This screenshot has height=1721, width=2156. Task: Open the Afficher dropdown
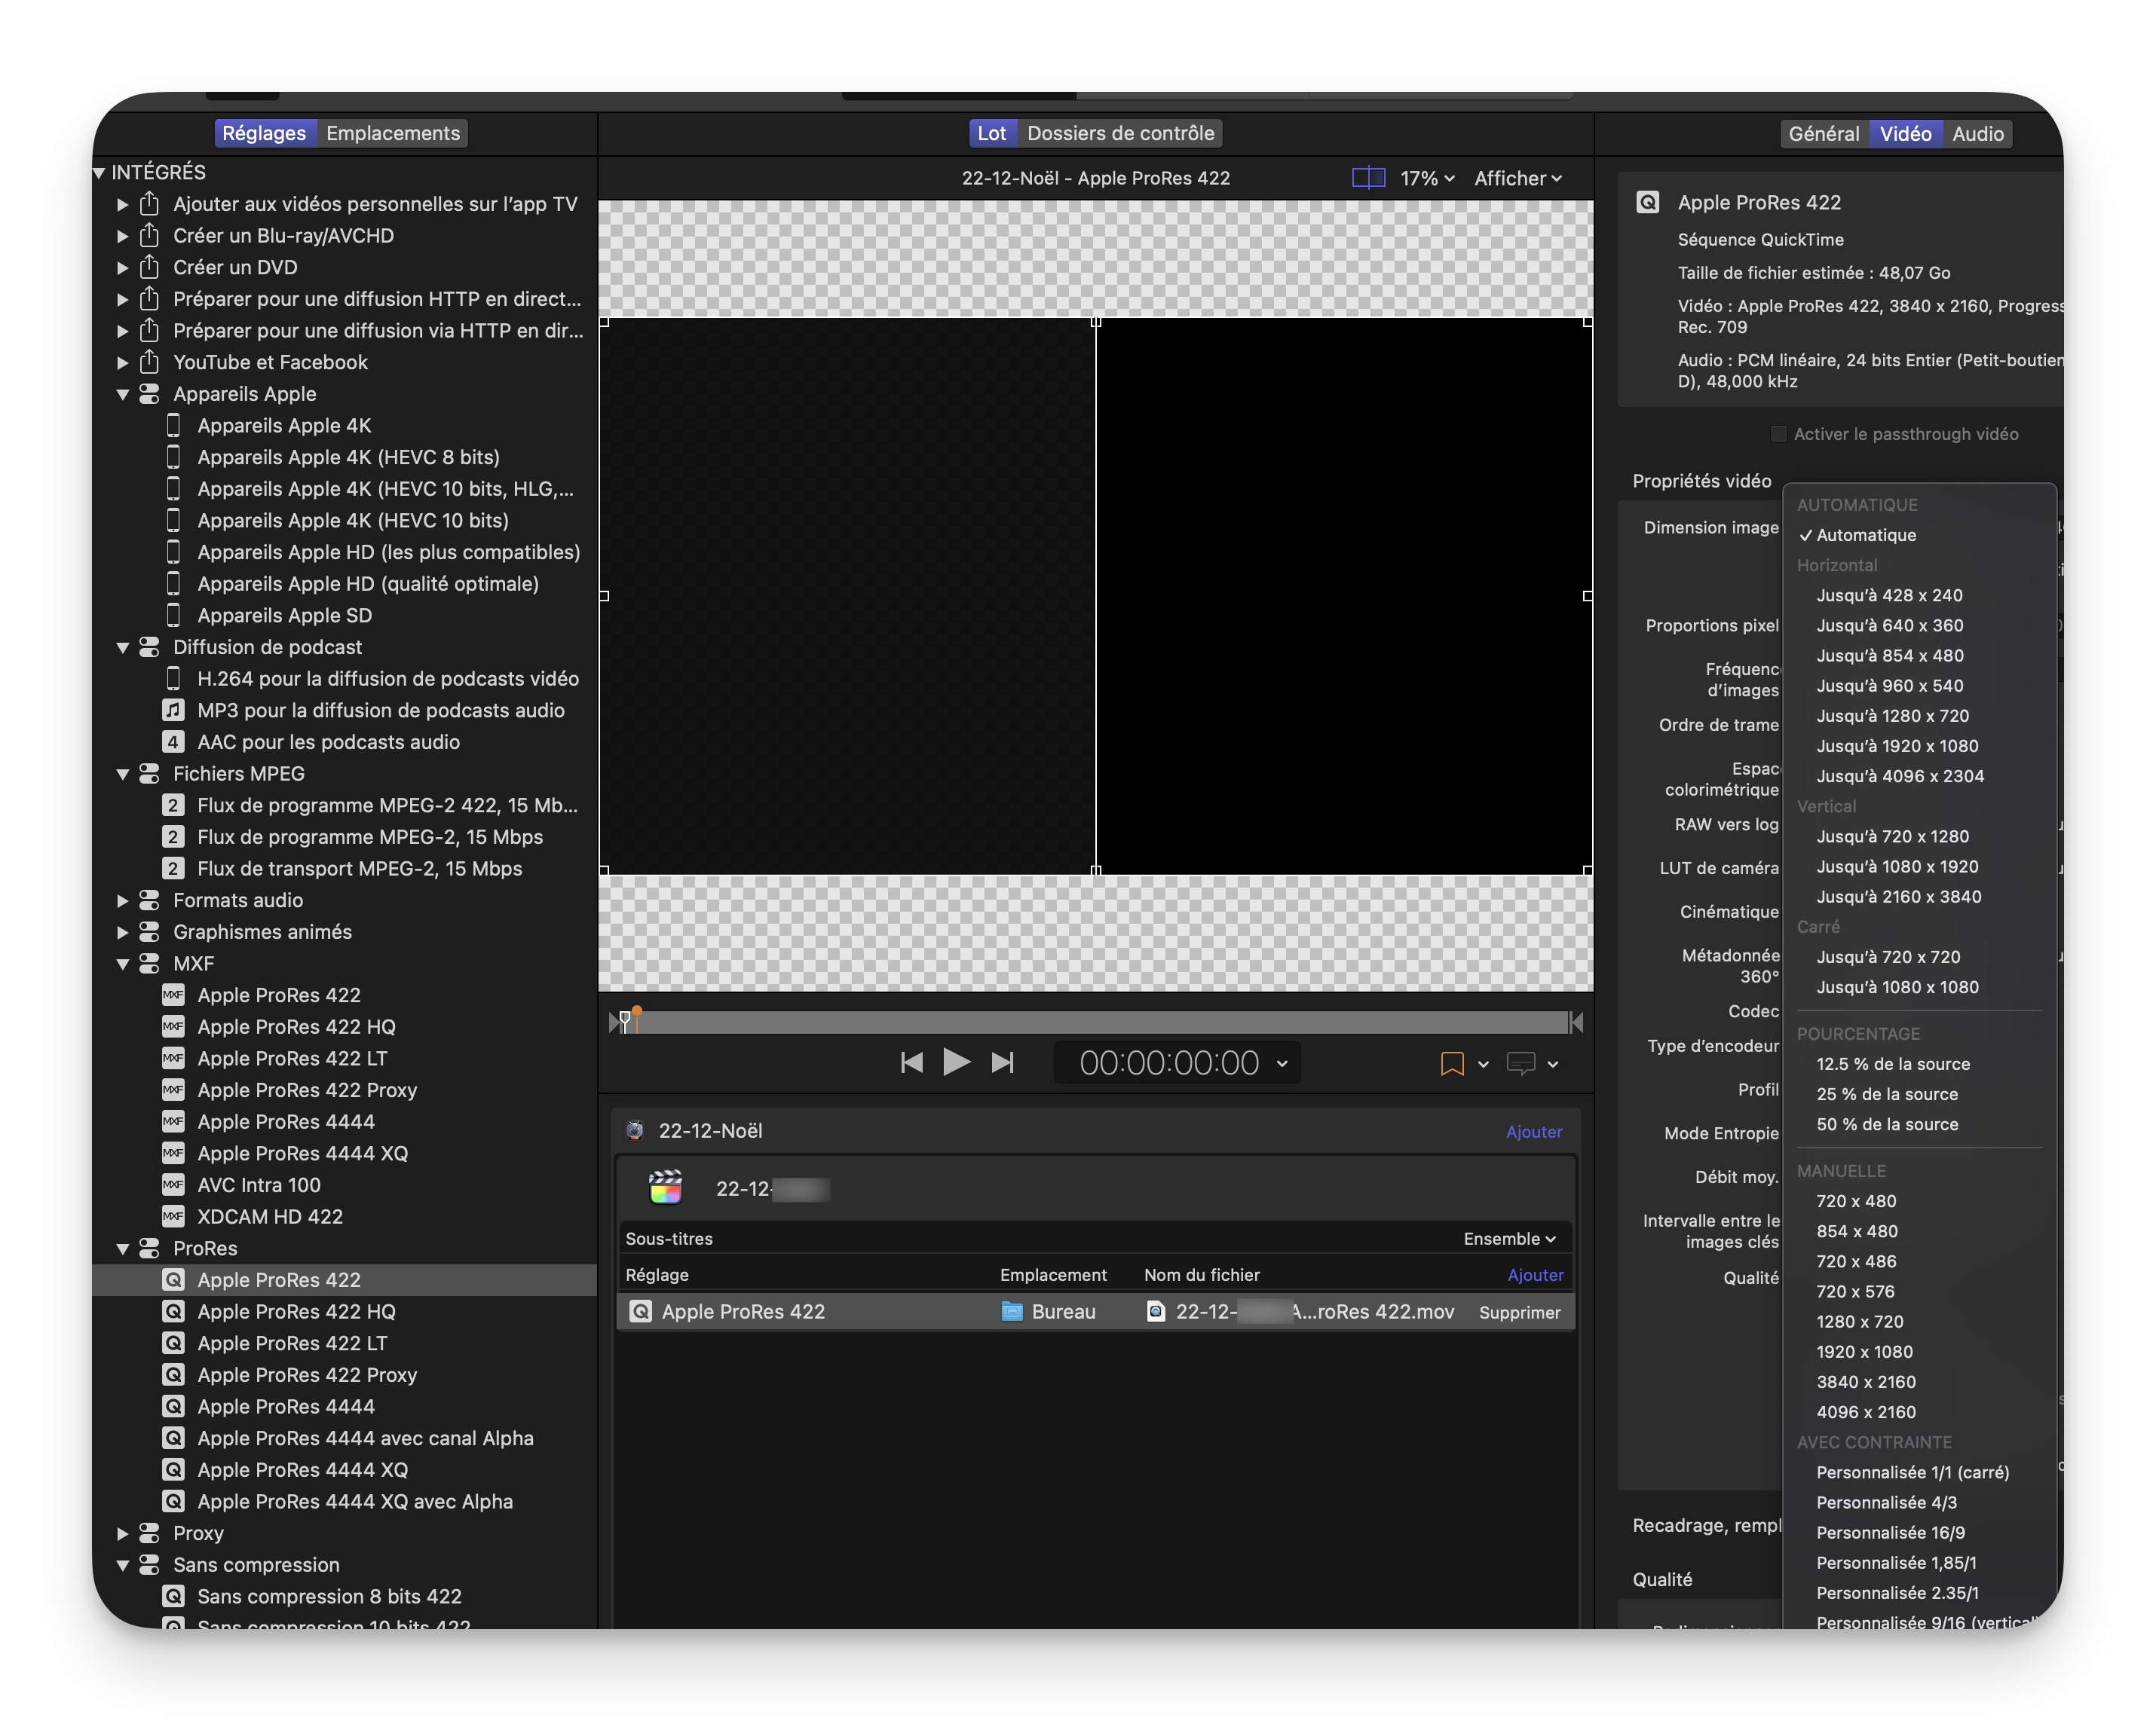tap(1517, 178)
